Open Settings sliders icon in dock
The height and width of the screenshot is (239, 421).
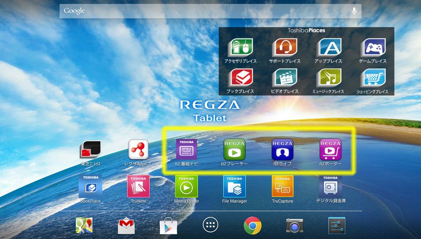click(337, 225)
